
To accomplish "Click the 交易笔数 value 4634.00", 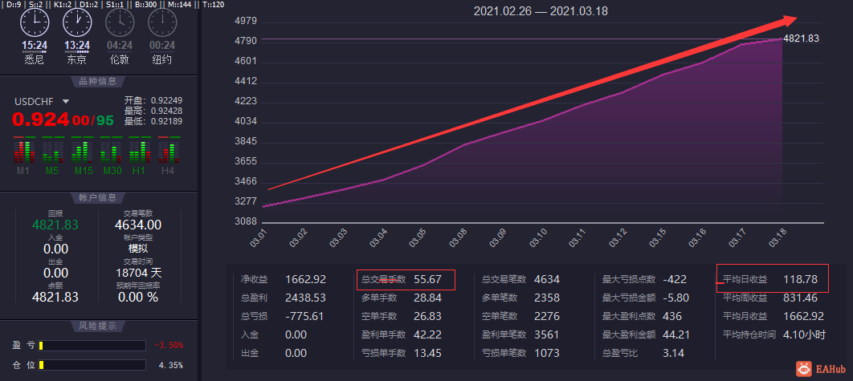I will pos(138,225).
